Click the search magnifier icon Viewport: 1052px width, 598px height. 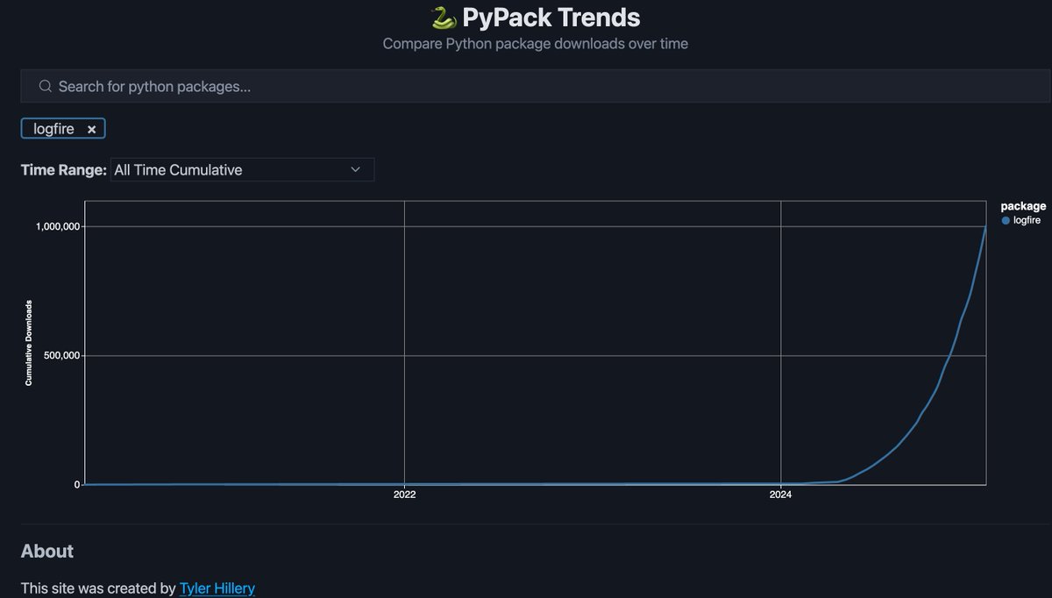[46, 86]
